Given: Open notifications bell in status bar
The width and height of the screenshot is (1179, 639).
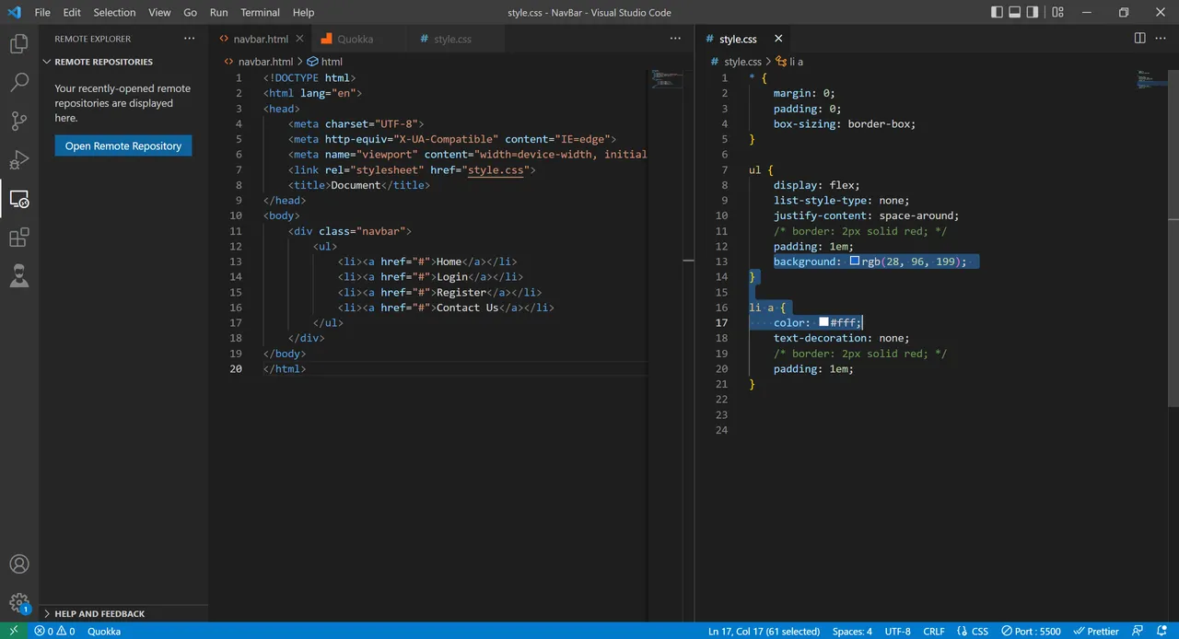Looking at the screenshot, I should click(x=1161, y=631).
